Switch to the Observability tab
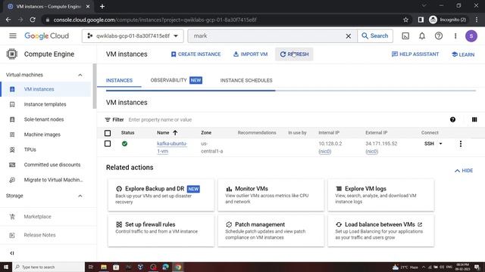Viewport: 485px width, 272px height. (x=176, y=80)
